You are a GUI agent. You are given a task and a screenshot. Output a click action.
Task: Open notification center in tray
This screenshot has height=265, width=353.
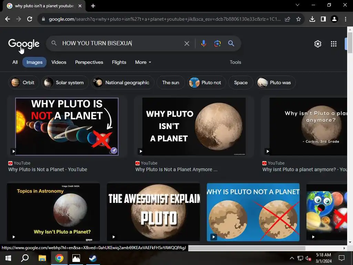click(x=342, y=258)
